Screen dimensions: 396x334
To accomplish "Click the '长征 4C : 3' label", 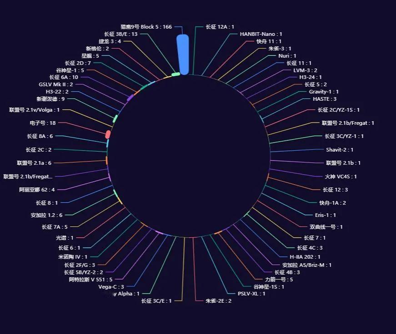I will pos(310,248).
